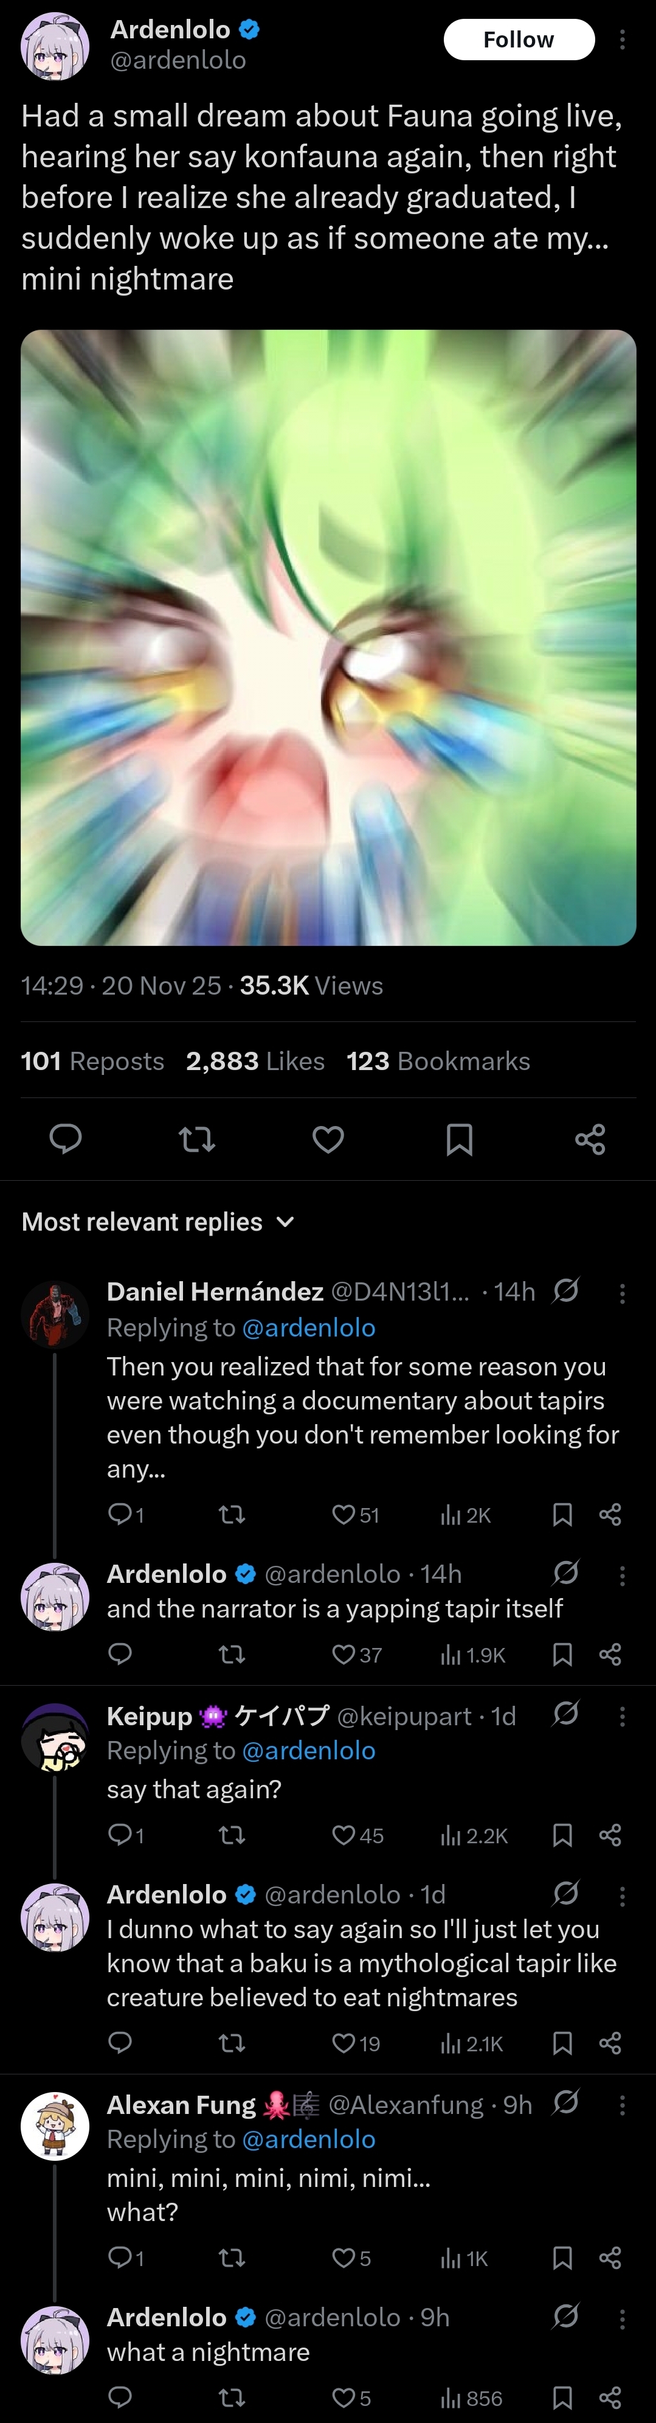Open Grok icon on Daniel Hernández's reply
The image size is (656, 2423).
566,1290
